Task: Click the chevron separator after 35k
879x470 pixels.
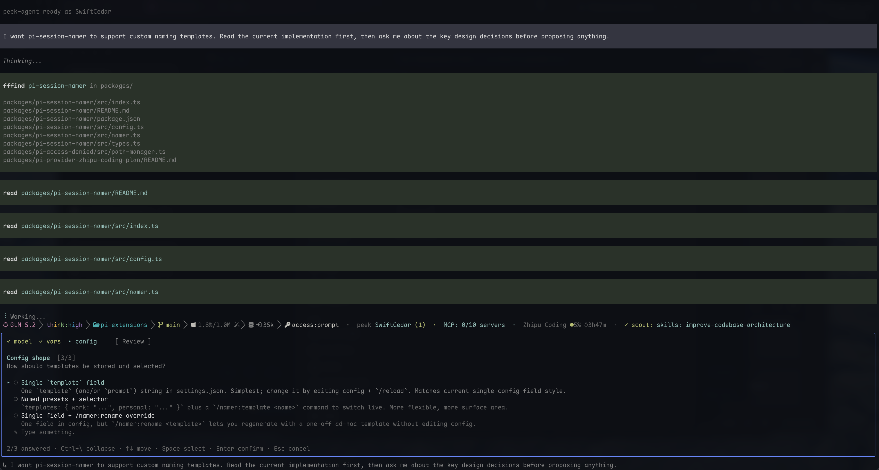Action: [279, 325]
